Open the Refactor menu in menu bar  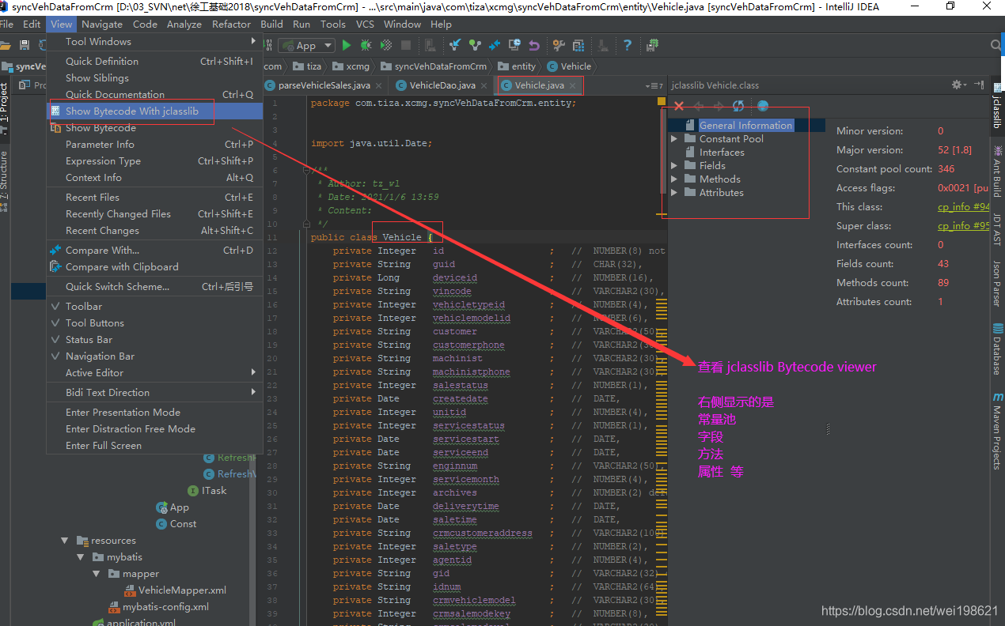(231, 25)
